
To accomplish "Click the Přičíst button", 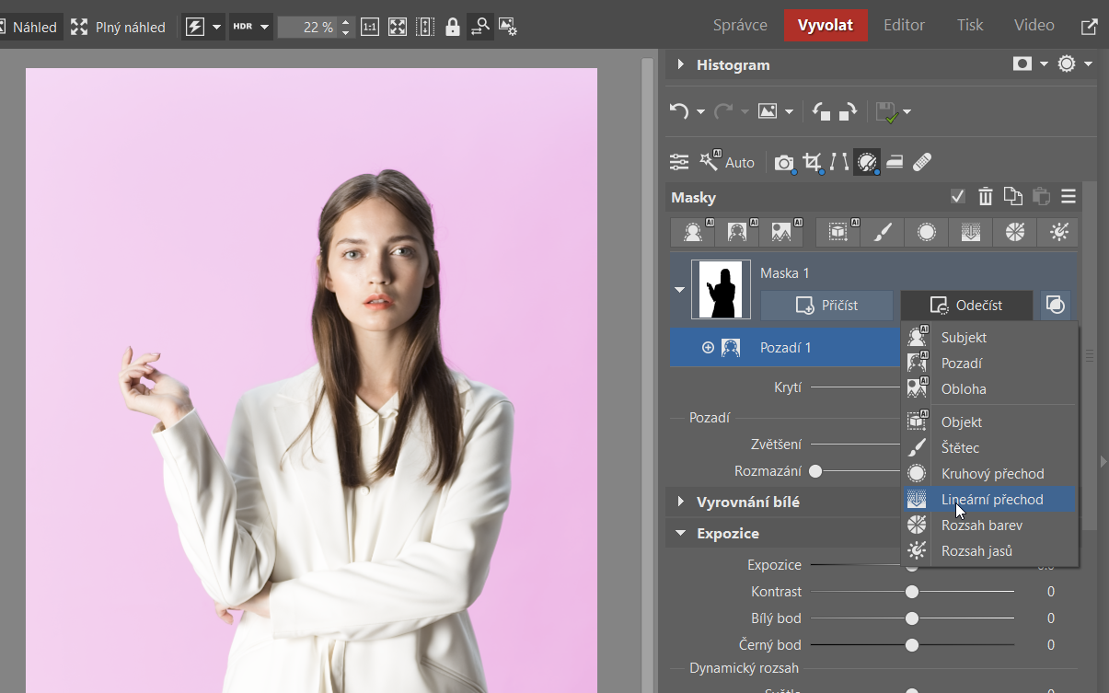I will pyautogui.click(x=826, y=305).
